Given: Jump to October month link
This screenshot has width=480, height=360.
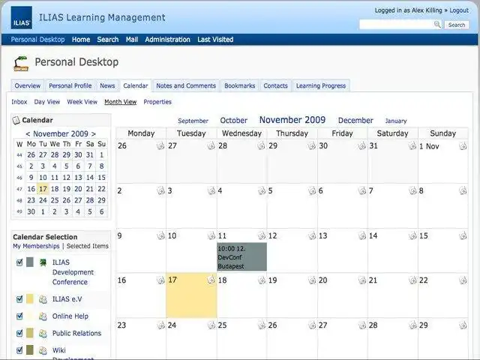Looking at the screenshot, I should (x=233, y=120).
